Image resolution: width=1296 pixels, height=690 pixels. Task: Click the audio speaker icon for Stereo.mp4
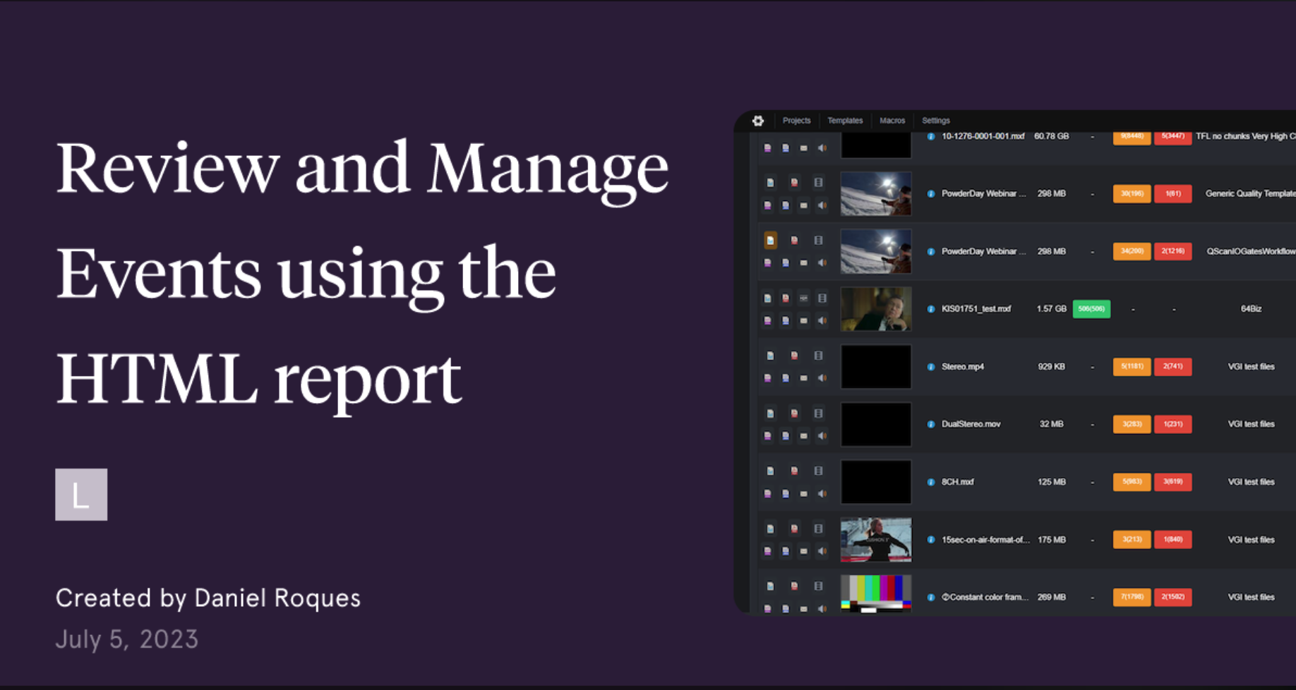point(822,377)
